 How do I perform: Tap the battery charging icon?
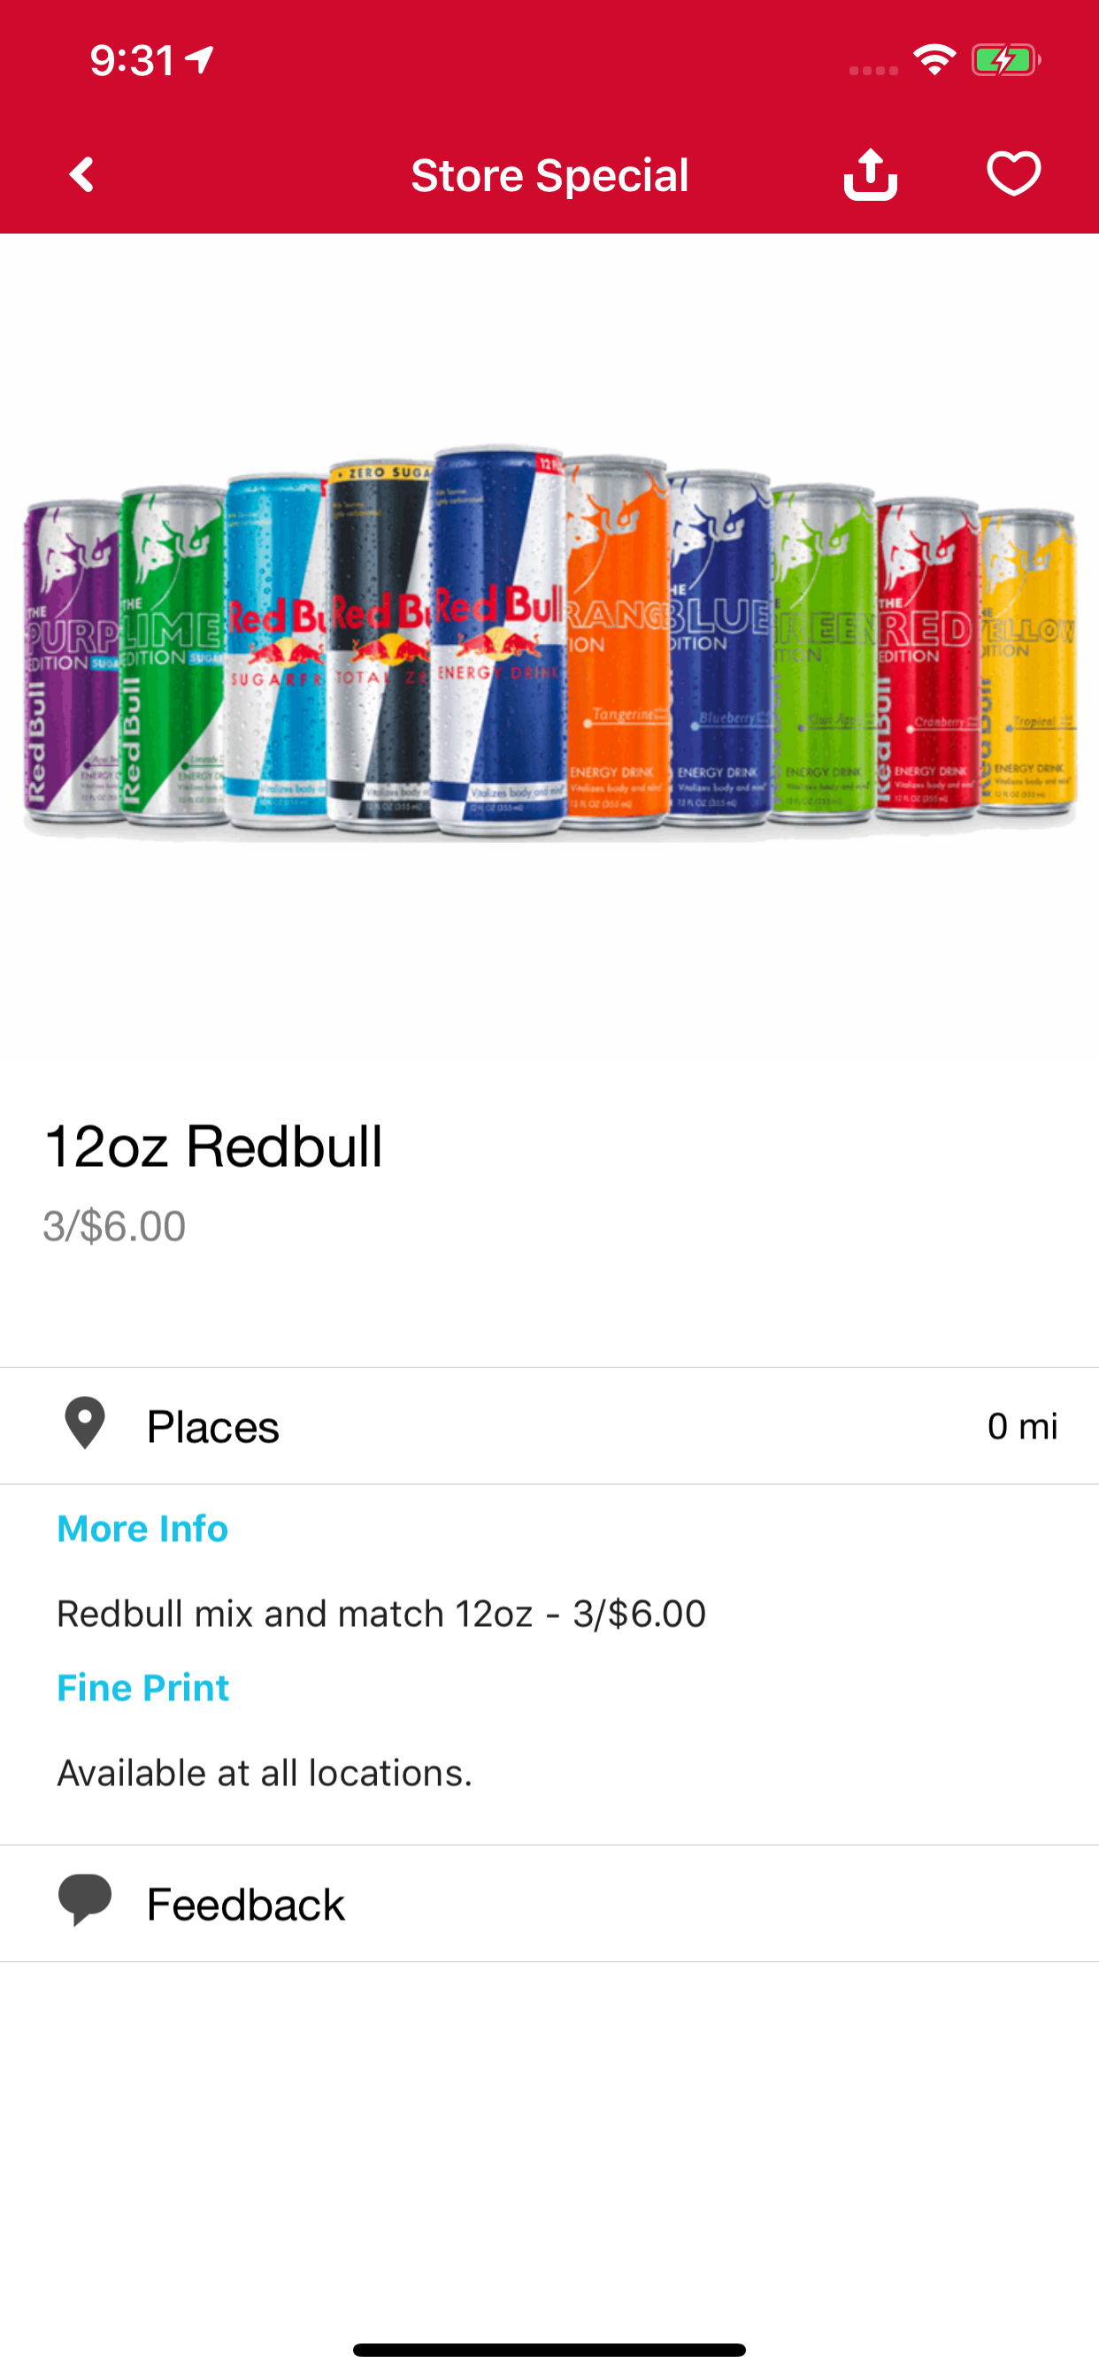pyautogui.click(x=1005, y=61)
